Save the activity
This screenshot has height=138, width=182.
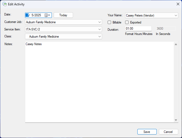(x=147, y=132)
